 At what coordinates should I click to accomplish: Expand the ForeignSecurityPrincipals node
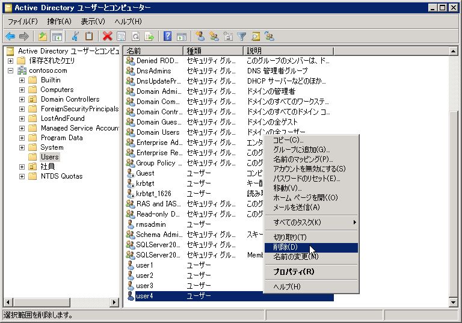point(22,109)
